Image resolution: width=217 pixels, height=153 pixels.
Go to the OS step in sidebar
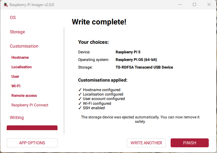13,17
